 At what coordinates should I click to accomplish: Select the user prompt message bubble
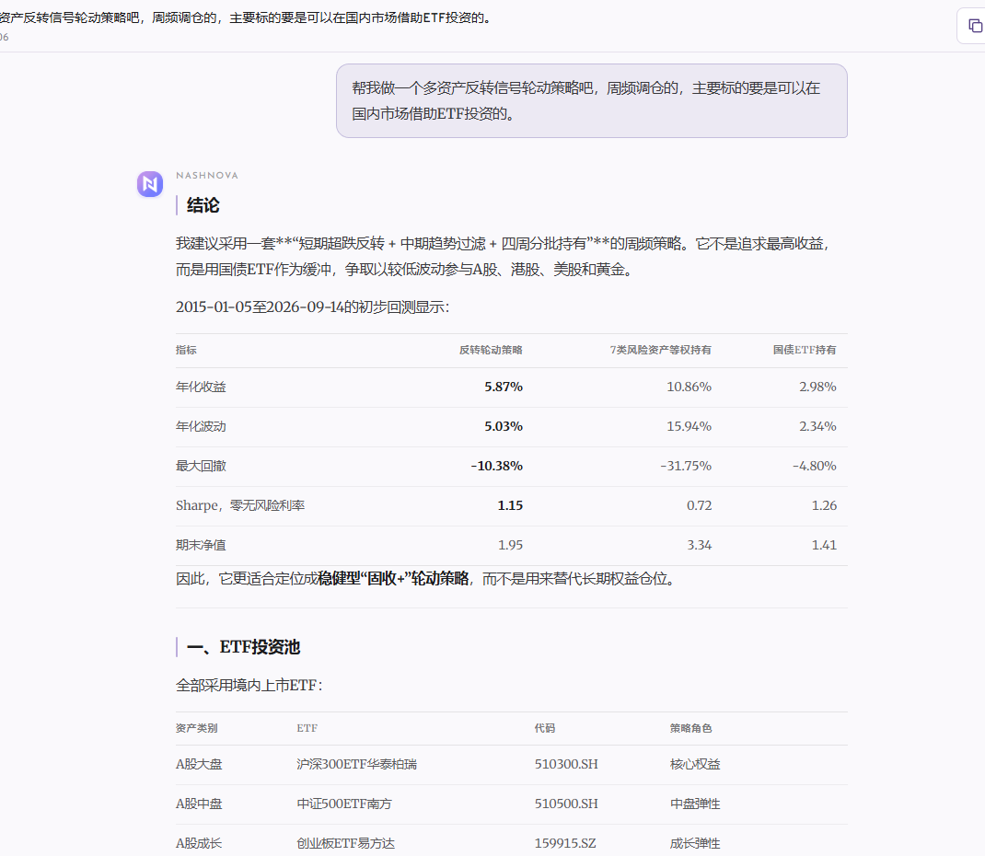coord(592,100)
